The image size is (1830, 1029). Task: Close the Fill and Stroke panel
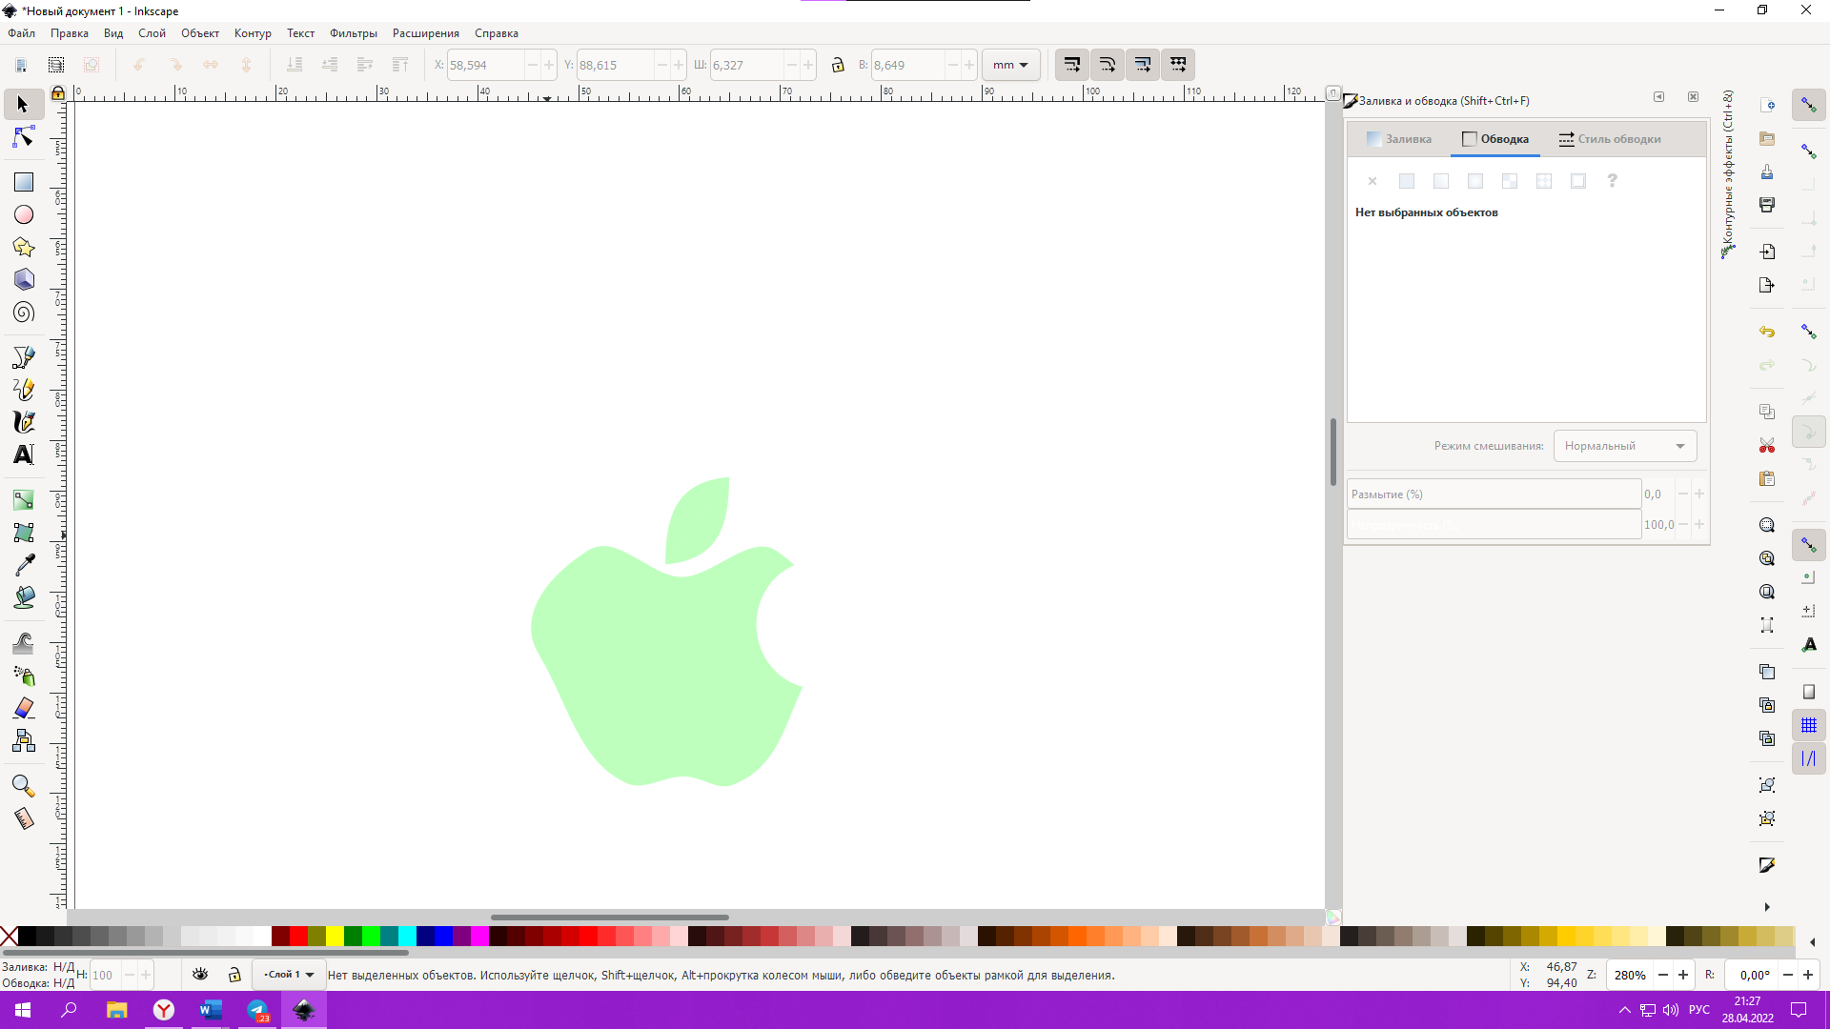pos(1693,97)
